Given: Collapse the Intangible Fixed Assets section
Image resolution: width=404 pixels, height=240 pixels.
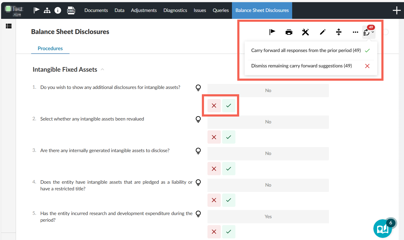Looking at the screenshot, I should (x=103, y=70).
